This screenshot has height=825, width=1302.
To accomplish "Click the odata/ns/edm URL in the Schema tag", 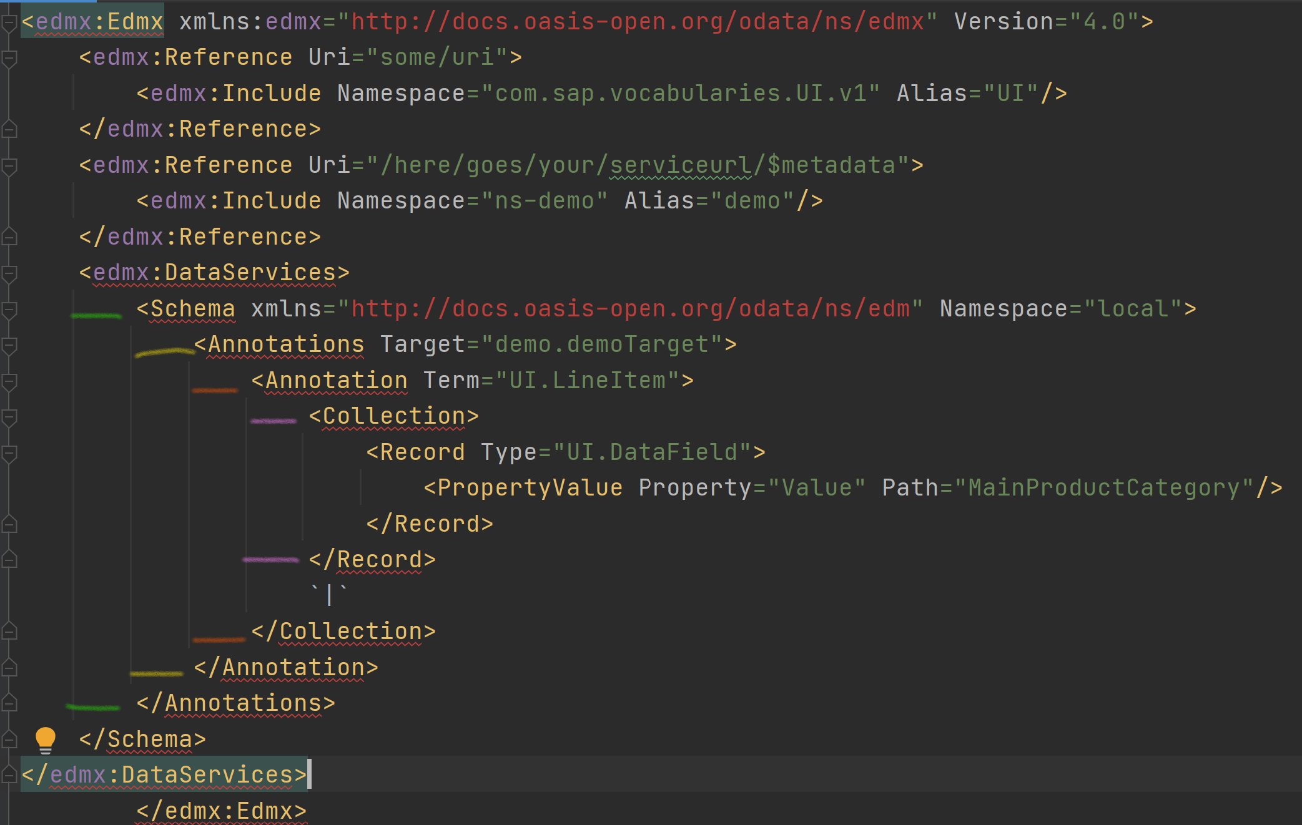I will (x=631, y=309).
